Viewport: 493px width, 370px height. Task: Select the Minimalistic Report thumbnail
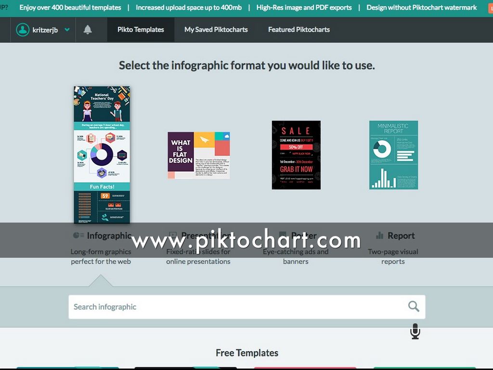(x=393, y=155)
